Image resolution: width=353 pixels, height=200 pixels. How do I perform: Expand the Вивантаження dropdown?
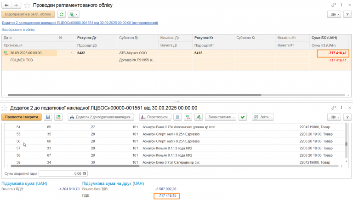221,117
